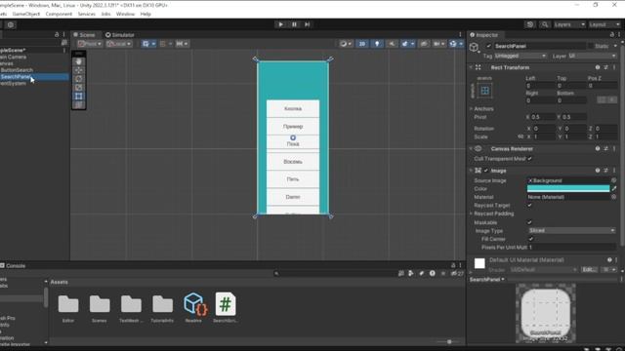Open the global search icon
Screen dimensions: 625x351
(545, 24)
